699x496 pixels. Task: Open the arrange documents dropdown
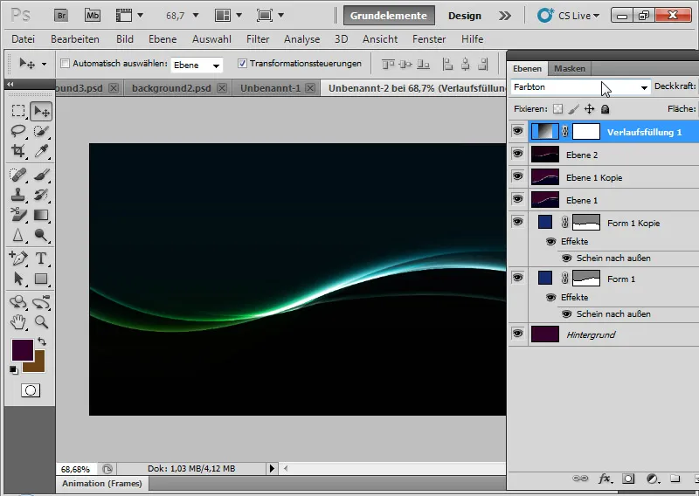[x=228, y=16]
